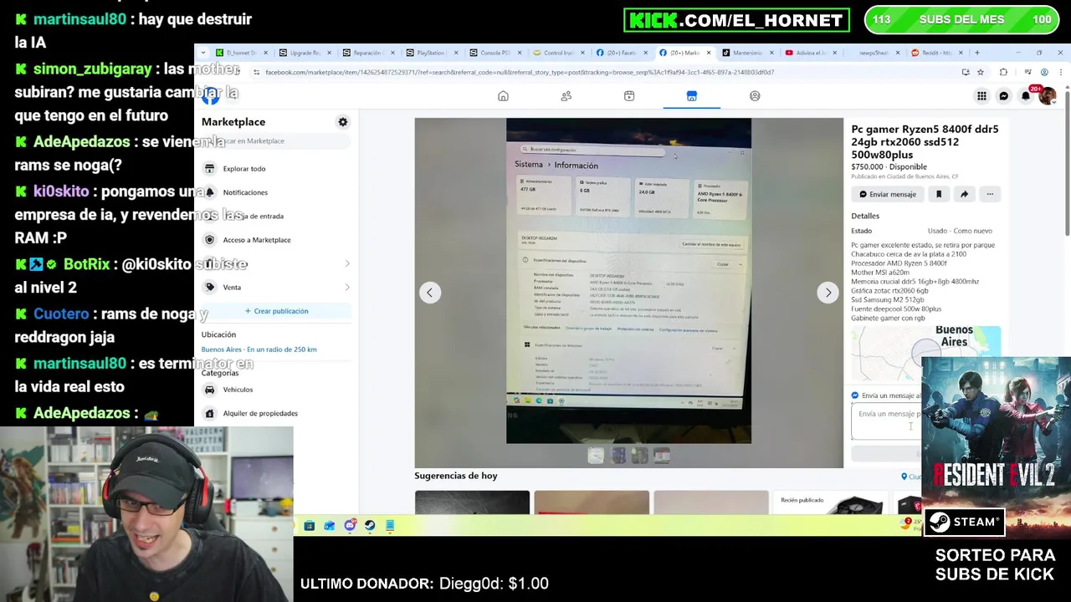Show next listing photo with right arrow
The height and width of the screenshot is (602, 1071).
[828, 293]
